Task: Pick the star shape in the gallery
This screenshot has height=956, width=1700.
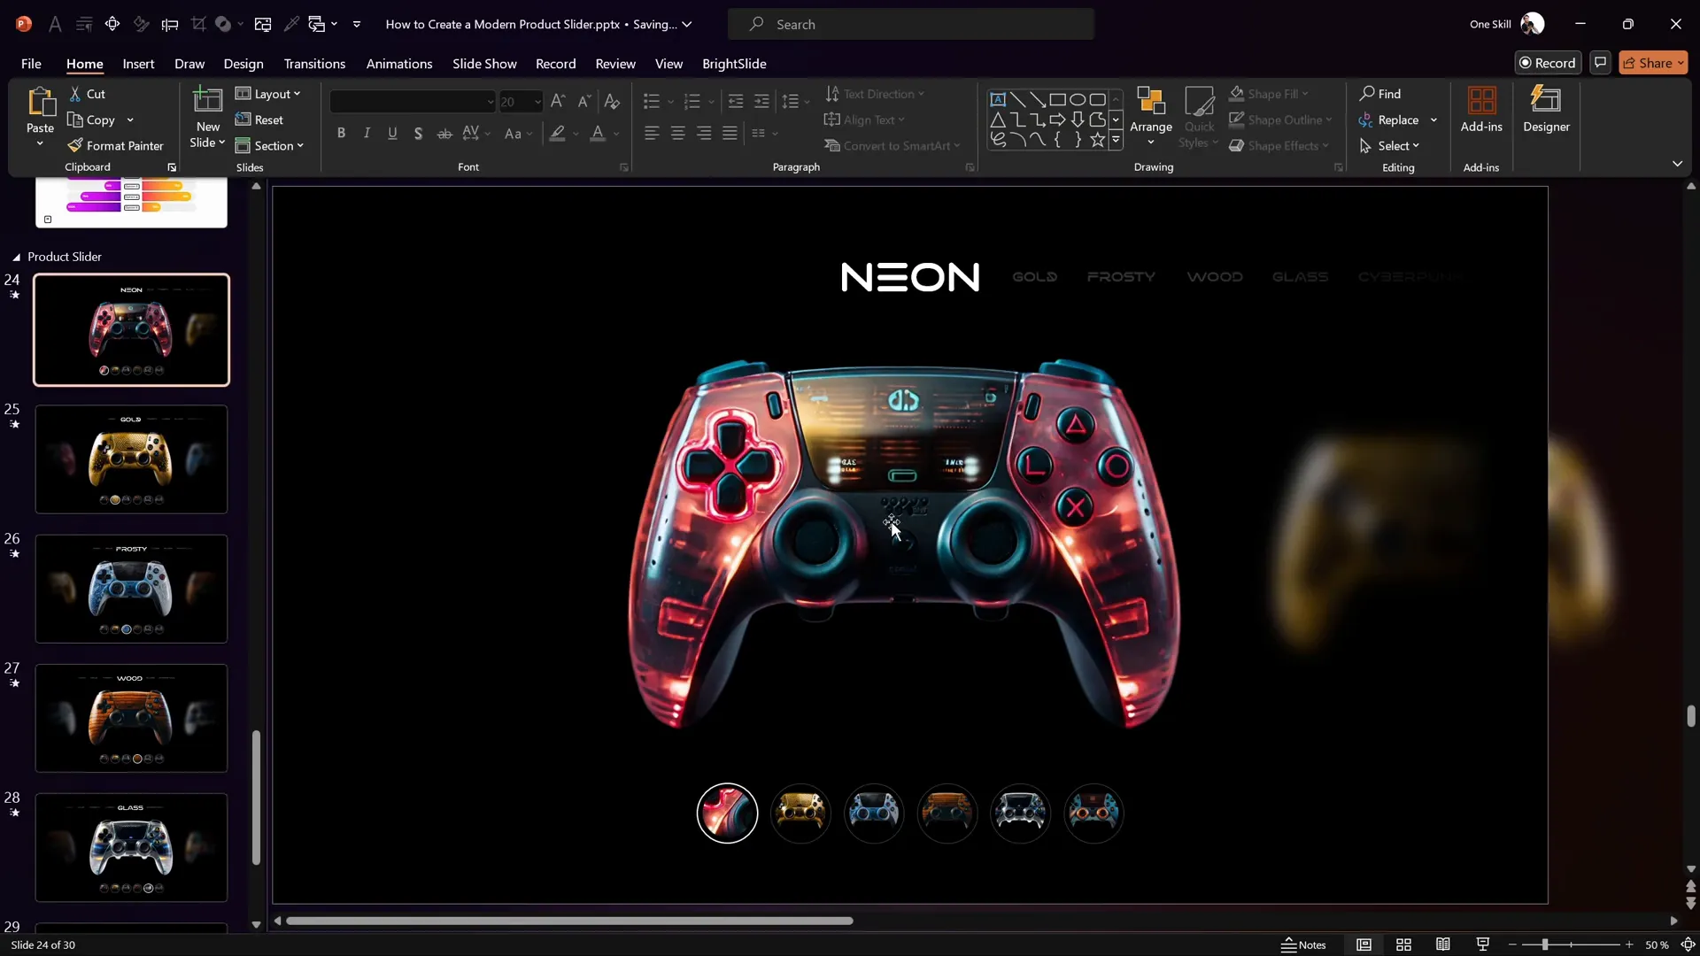Action: click(x=1098, y=139)
